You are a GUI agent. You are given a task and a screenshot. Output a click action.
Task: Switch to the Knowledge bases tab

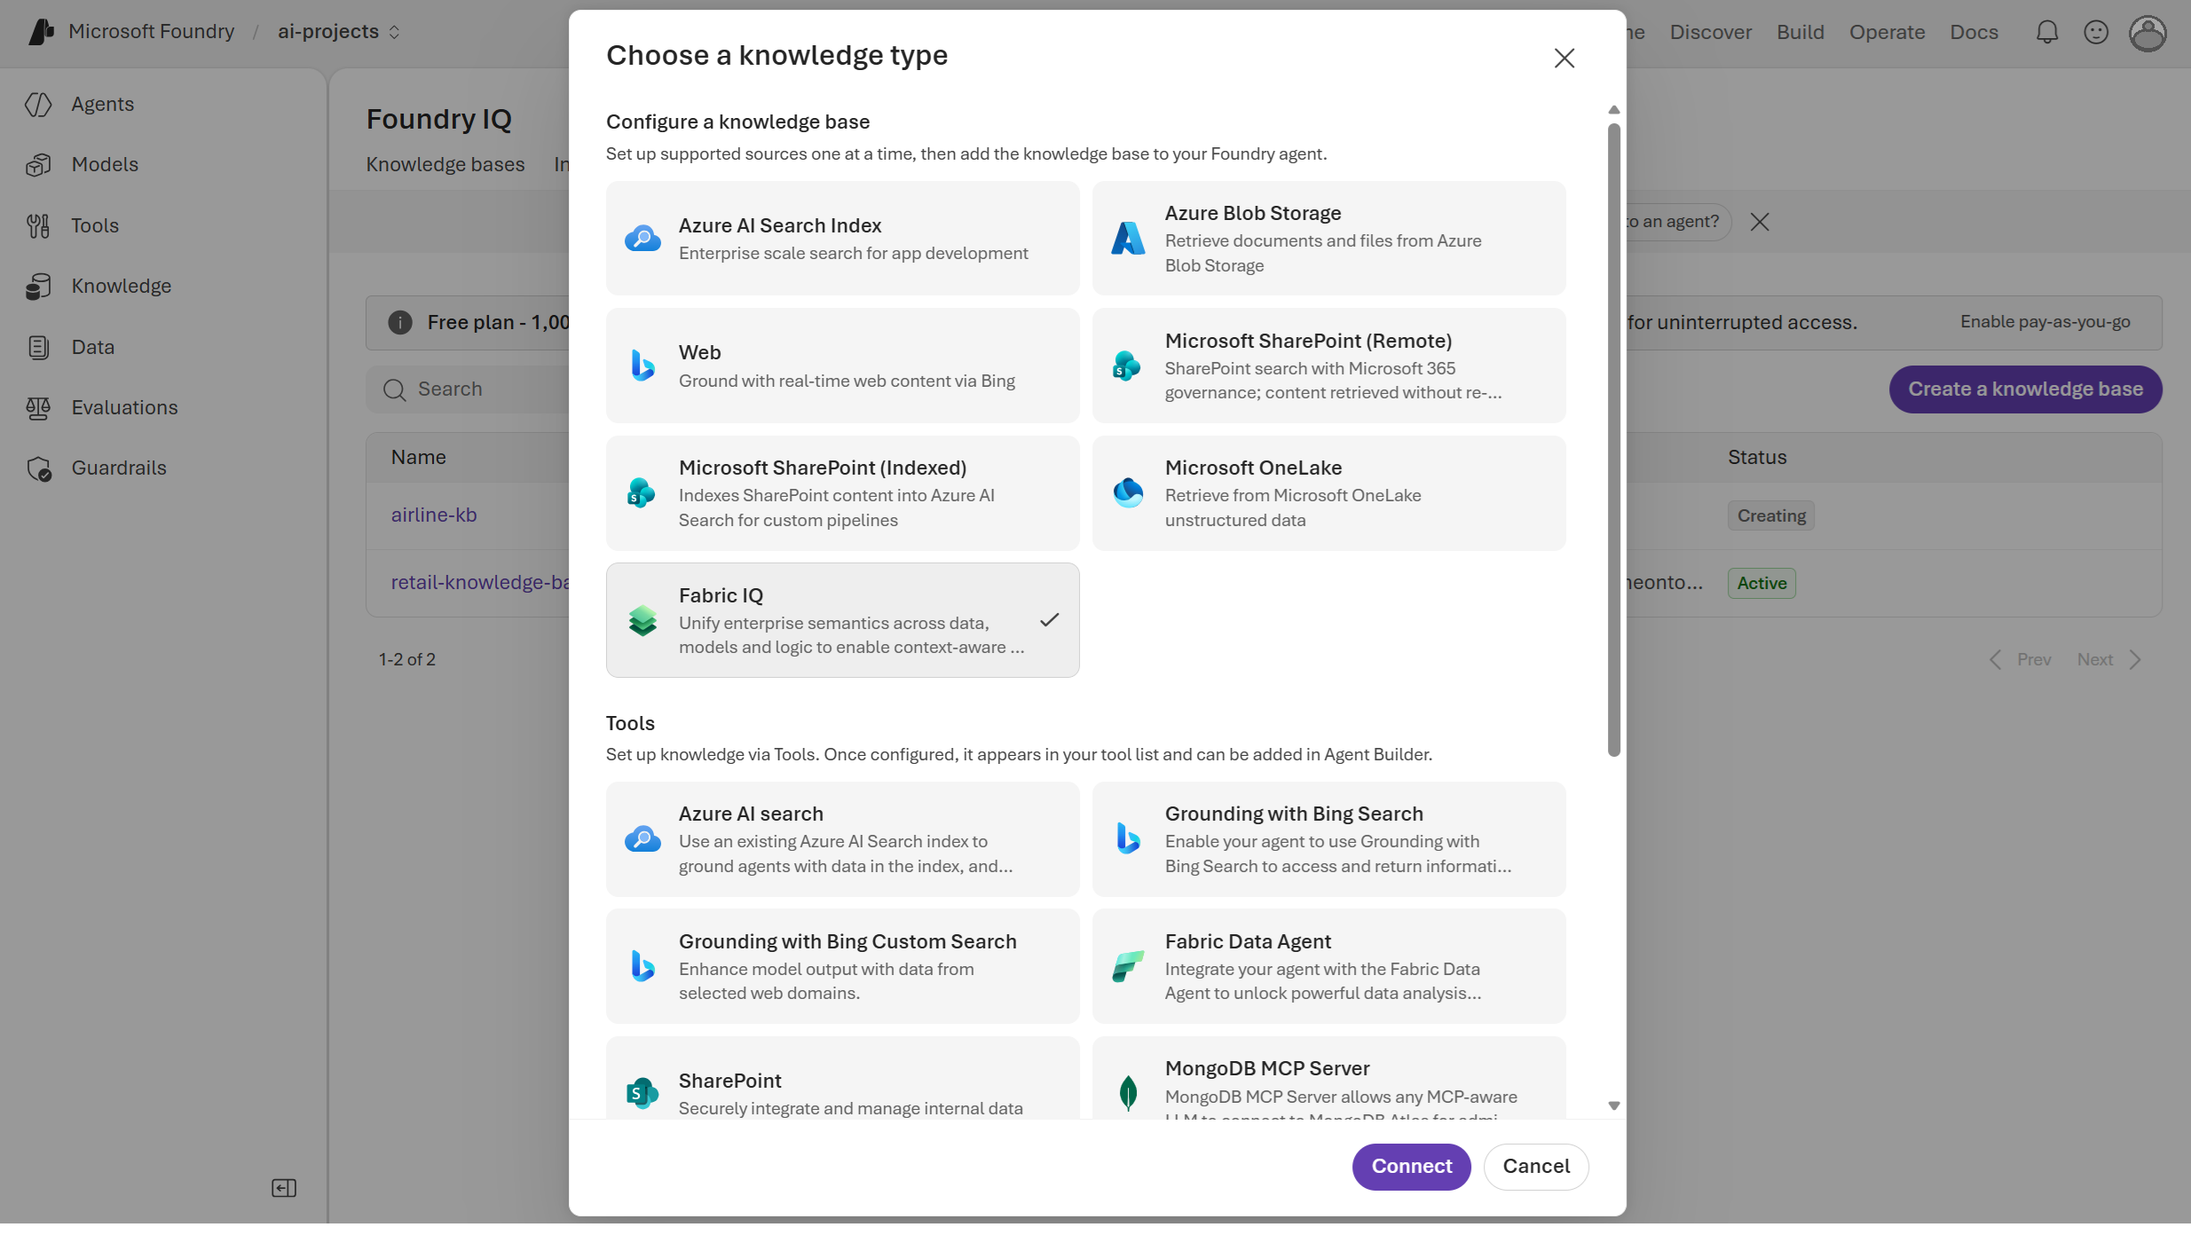coord(445,165)
